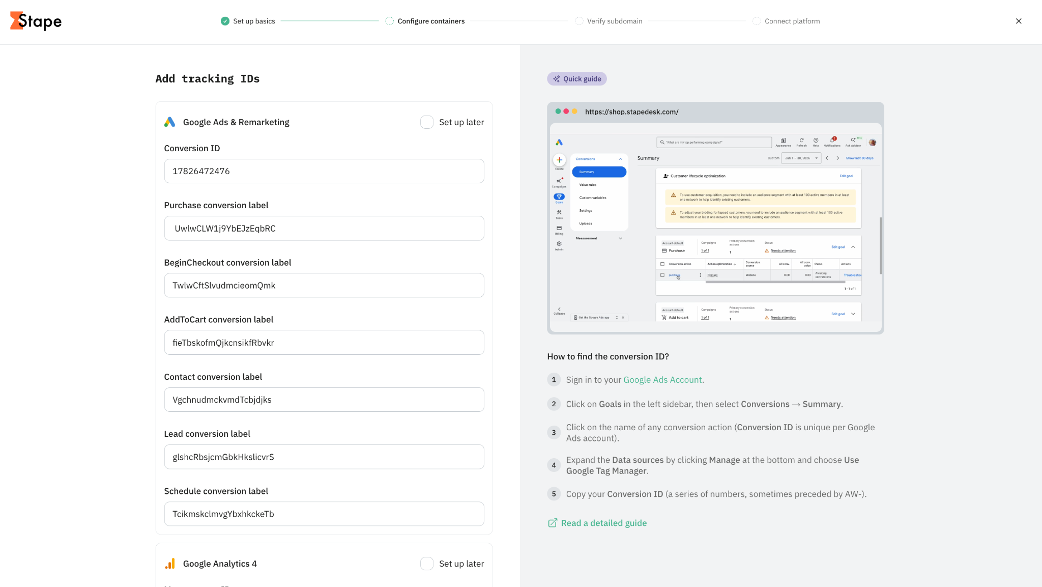Click the Create plus icon in guide preview

[x=559, y=160]
